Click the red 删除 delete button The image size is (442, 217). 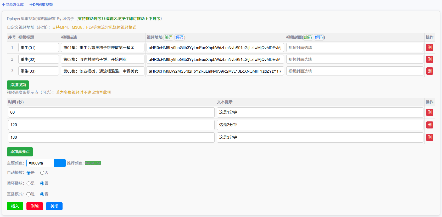(35, 206)
